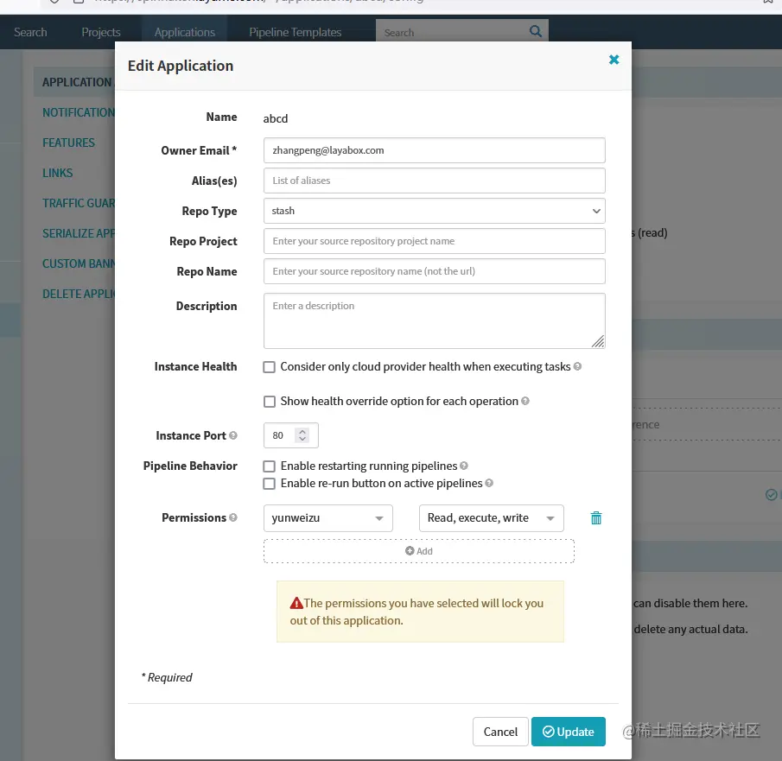The width and height of the screenshot is (782, 761).
Task: Check Enable restarting running pipelines
Action: 270,466
